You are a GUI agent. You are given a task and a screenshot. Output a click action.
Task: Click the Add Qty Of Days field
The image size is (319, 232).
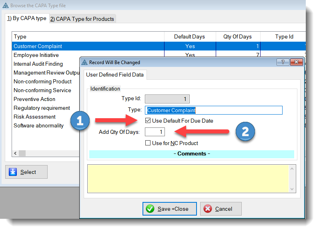155,132
